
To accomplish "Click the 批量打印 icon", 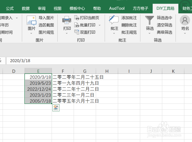I will pyautogui.click(x=77, y=25).
